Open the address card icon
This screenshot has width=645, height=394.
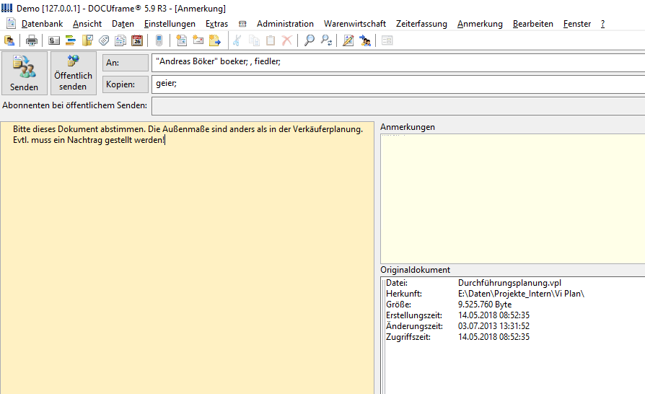pos(54,40)
